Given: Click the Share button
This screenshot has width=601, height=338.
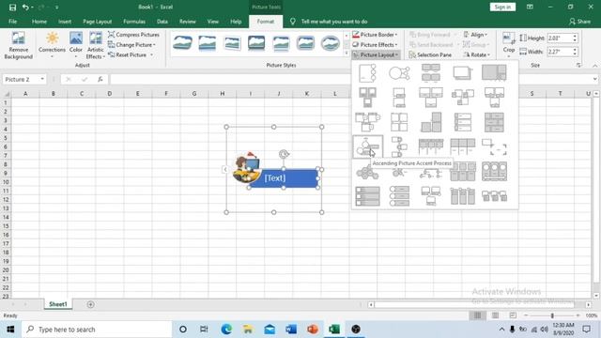Looking at the screenshot, I should (x=579, y=22).
